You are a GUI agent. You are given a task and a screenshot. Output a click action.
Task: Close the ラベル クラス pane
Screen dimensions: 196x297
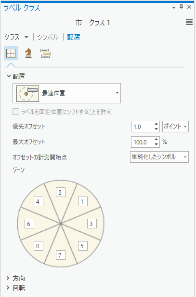tap(189, 7)
